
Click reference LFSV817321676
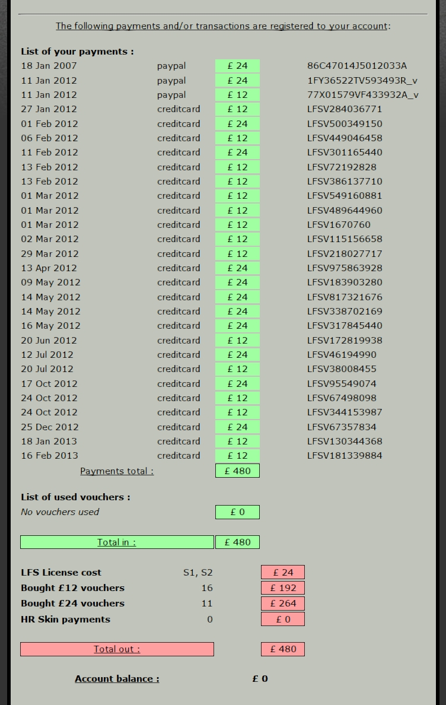tap(345, 297)
